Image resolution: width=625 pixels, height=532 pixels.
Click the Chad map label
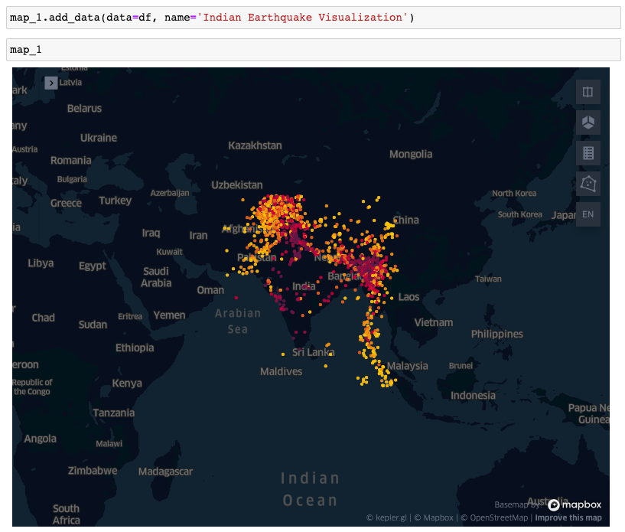tap(44, 318)
